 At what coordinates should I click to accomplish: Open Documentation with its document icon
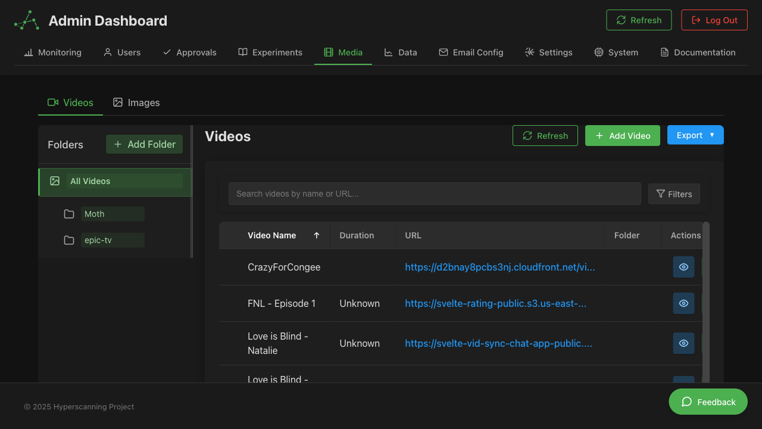pyautogui.click(x=664, y=52)
